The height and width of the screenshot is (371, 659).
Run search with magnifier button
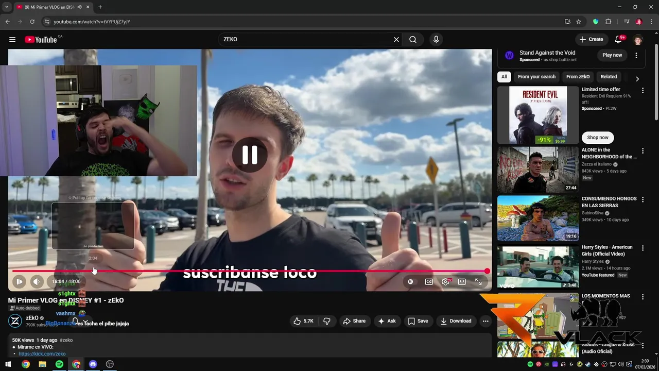413,40
